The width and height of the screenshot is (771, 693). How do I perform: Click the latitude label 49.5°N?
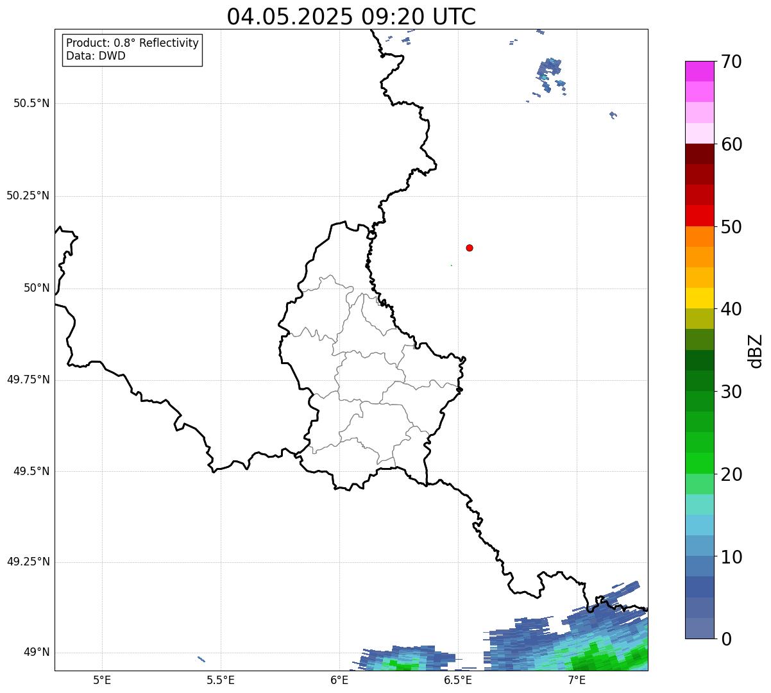coord(31,471)
